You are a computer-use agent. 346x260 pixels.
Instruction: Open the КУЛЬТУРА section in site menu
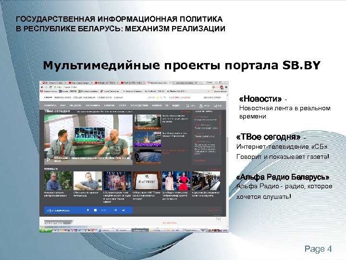pyautogui.click(x=110, y=105)
